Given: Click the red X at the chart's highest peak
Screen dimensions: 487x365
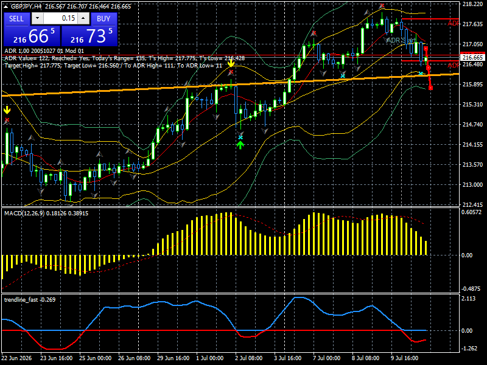Looking at the screenshot, I should (x=382, y=5).
